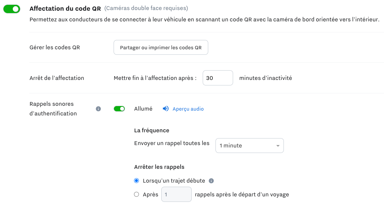
Task: Click the Arrêt de l'affectation label
Action: (x=57, y=78)
